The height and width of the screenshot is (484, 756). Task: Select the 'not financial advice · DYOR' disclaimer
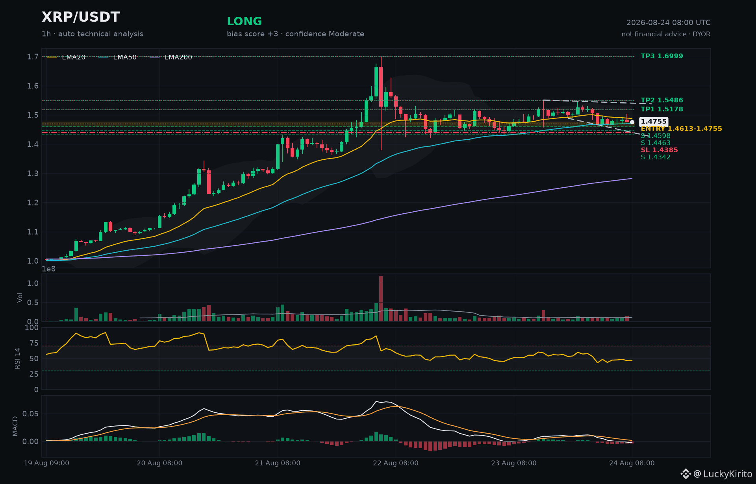[666, 34]
